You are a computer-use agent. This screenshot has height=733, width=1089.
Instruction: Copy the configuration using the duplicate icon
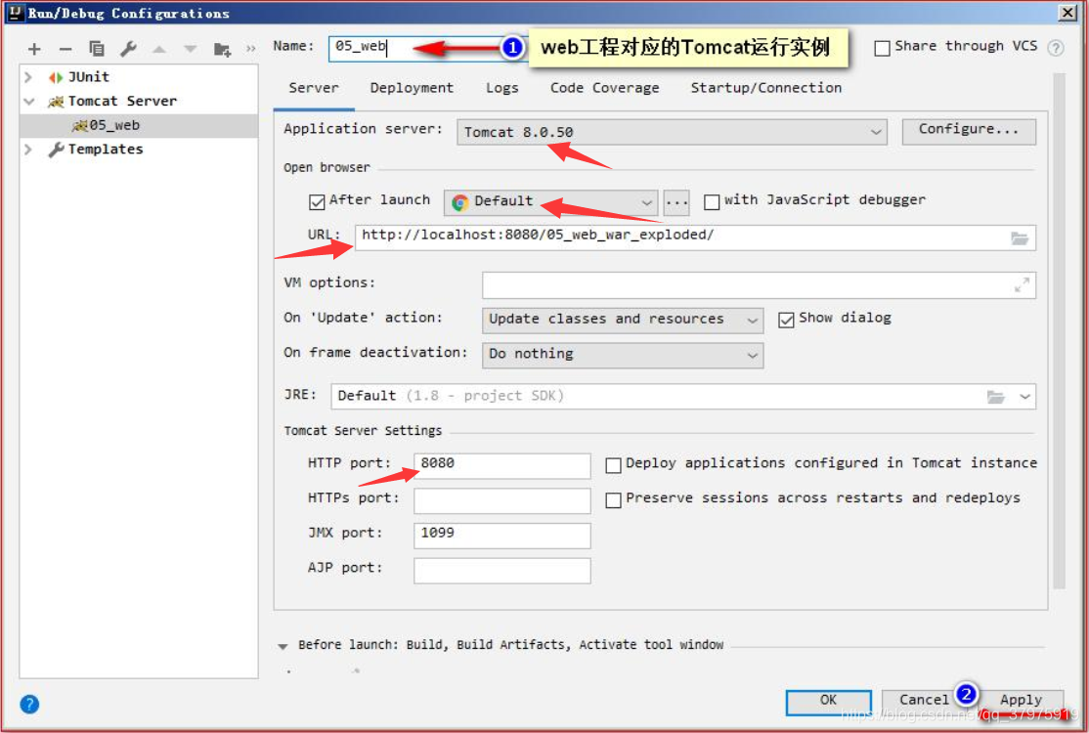97,49
